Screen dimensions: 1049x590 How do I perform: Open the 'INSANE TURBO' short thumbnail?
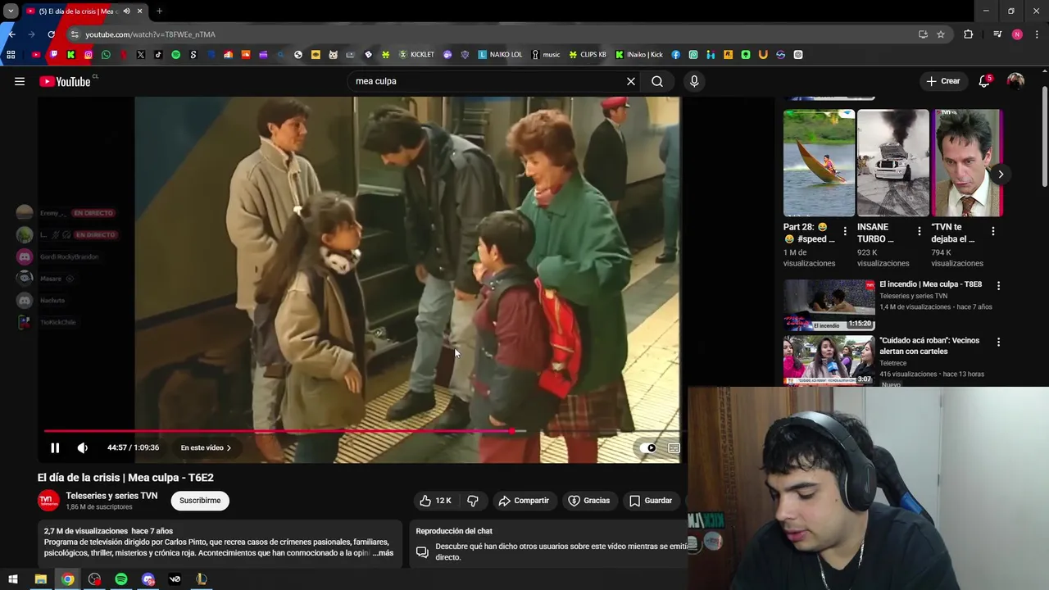[x=892, y=162]
